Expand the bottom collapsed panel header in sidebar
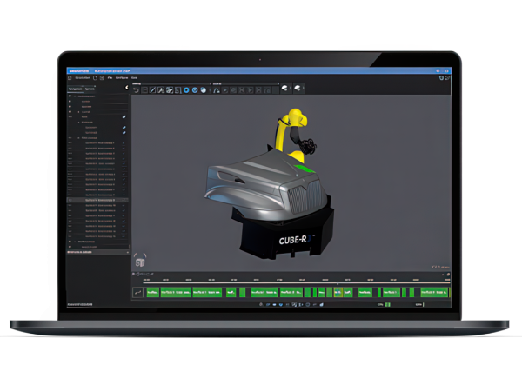The image size is (522, 391). coord(96,252)
